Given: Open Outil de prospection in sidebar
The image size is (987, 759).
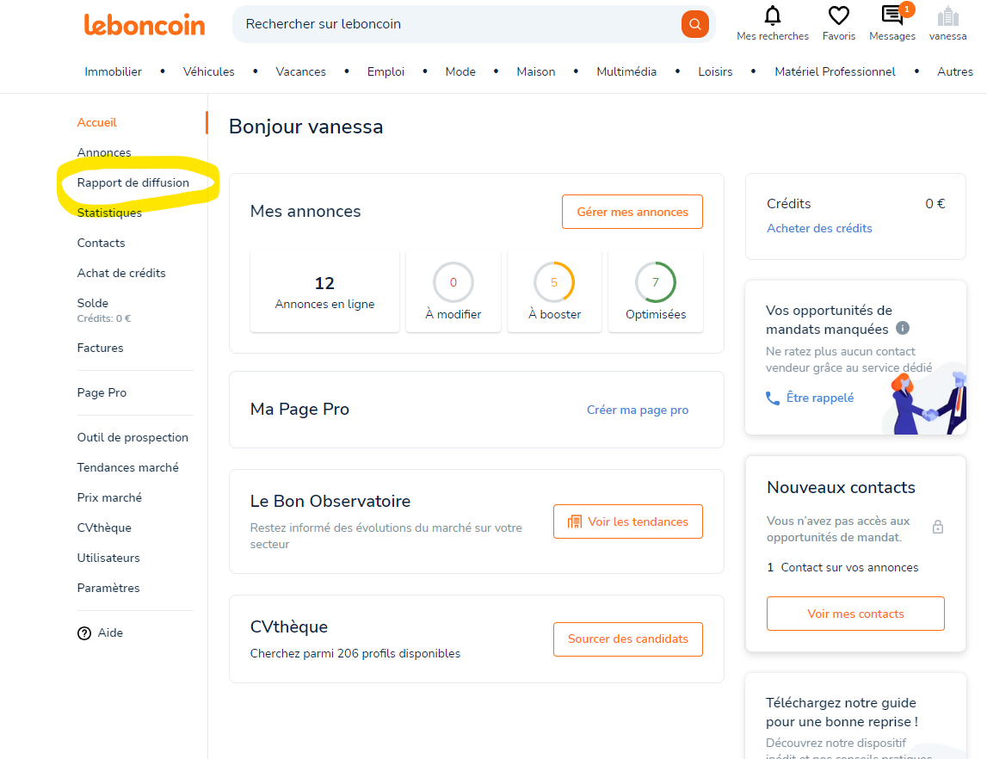Looking at the screenshot, I should 133,437.
